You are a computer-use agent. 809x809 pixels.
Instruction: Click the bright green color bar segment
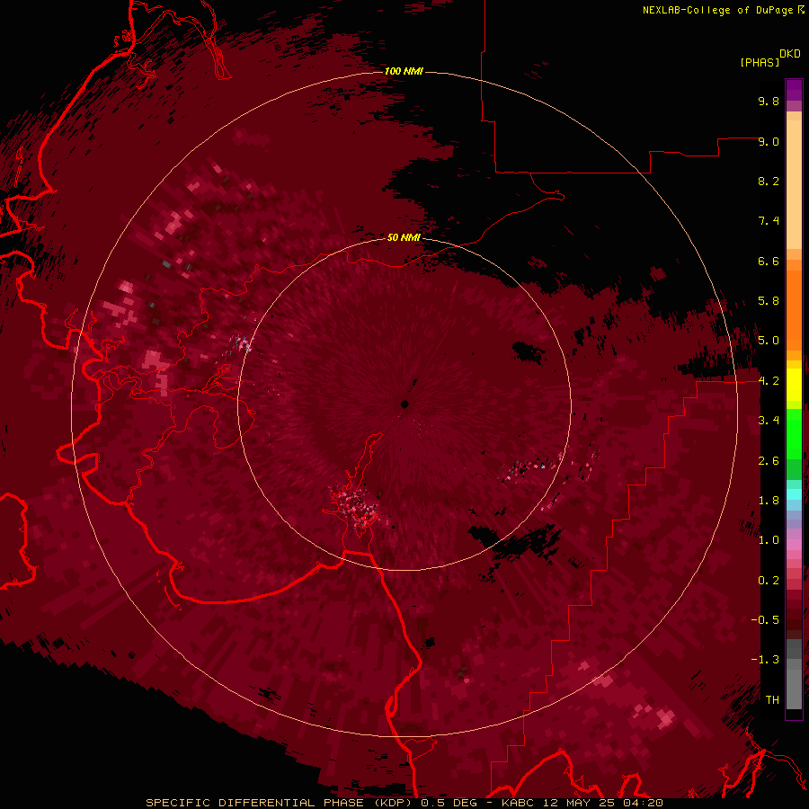point(794,435)
